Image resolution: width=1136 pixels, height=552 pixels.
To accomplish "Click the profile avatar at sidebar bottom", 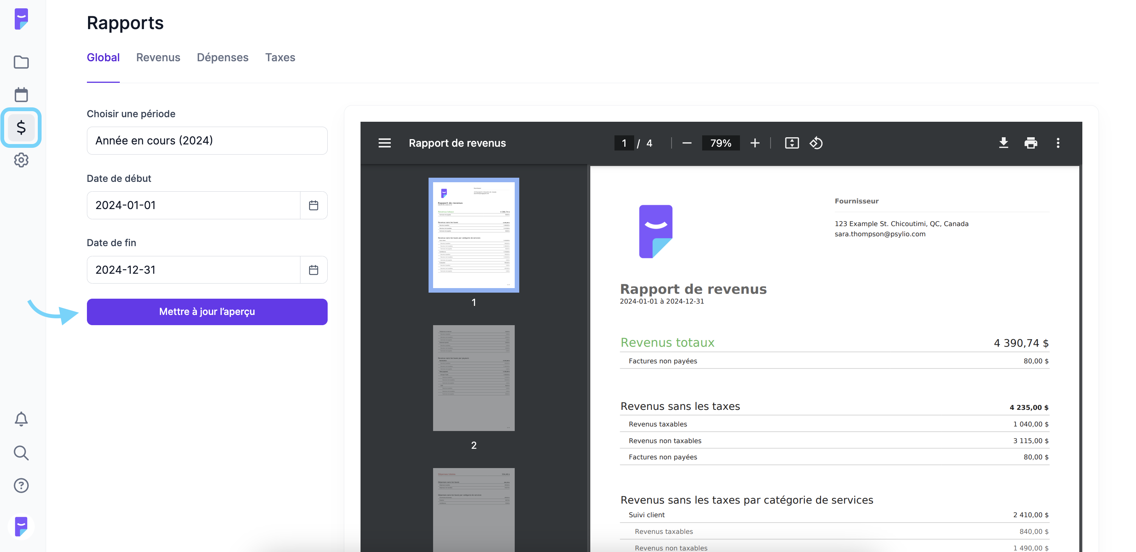I will [x=21, y=526].
